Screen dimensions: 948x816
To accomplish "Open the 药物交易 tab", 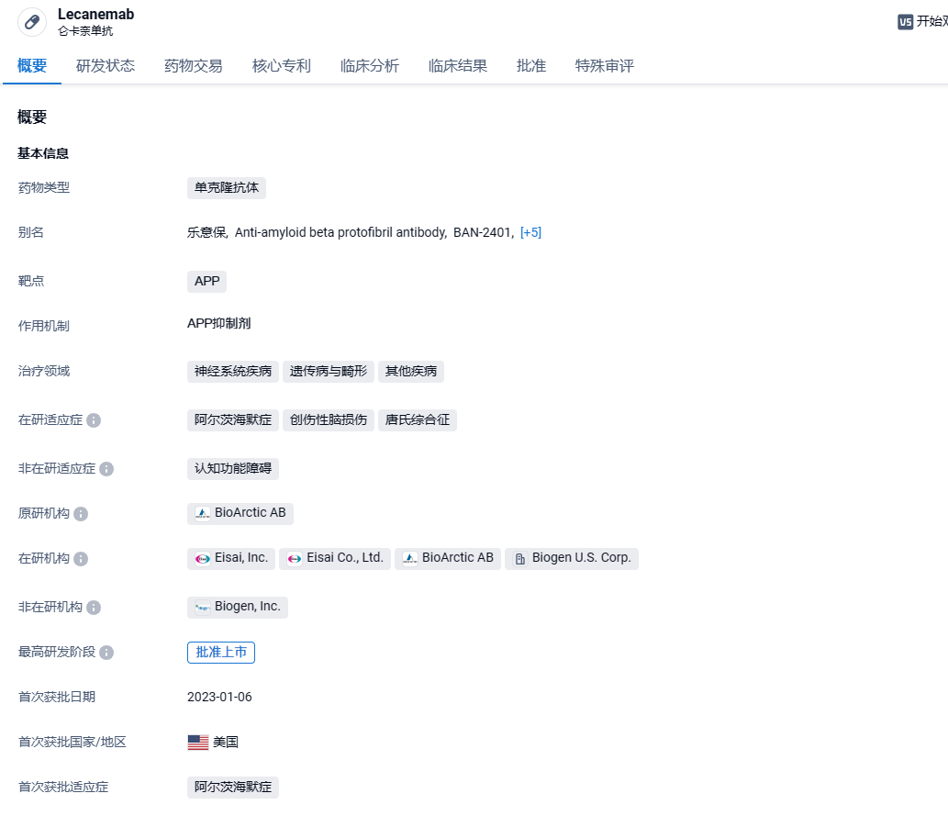I will point(194,65).
